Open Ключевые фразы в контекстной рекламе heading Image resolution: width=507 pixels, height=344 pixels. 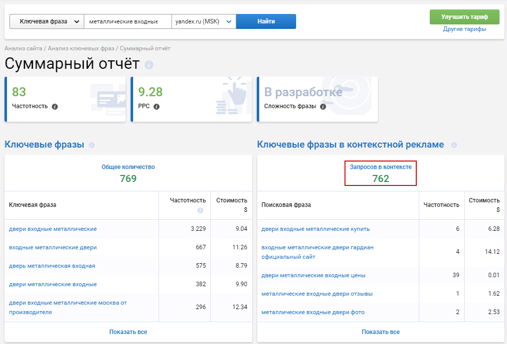(x=350, y=145)
